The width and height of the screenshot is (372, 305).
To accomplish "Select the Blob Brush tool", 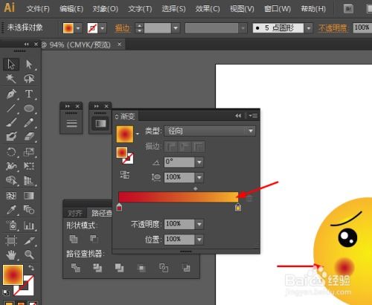I will coord(11,136).
